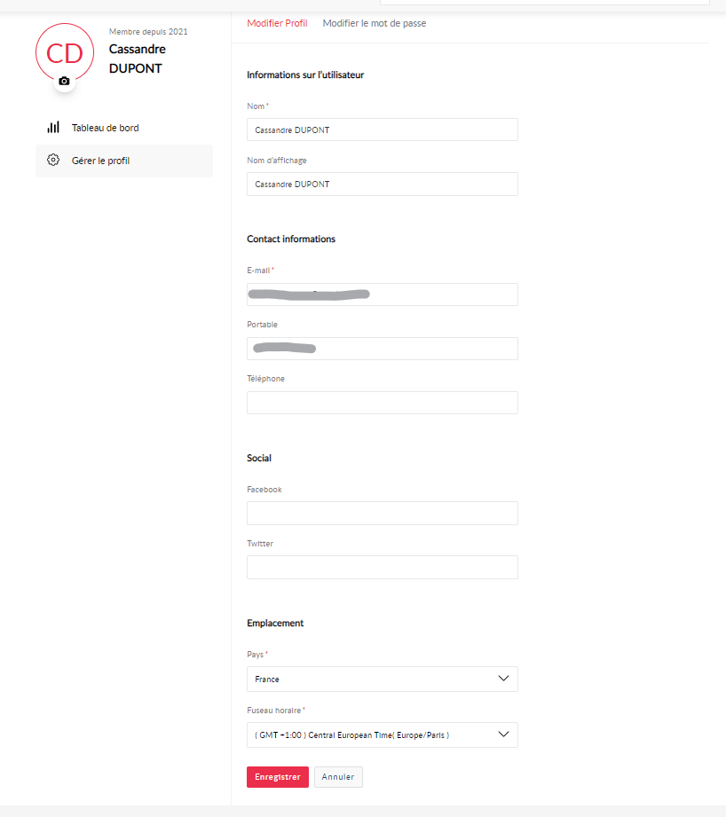Screen dimensions: 726x817
Task: Click the Nom d'affichage input field
Action: 383,184
